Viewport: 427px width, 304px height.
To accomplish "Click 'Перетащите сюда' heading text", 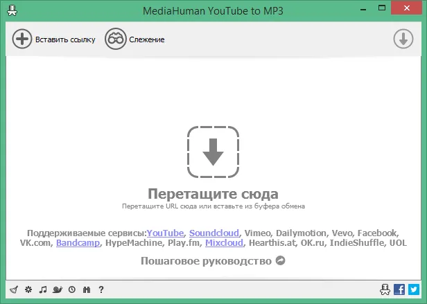I will pyautogui.click(x=213, y=194).
